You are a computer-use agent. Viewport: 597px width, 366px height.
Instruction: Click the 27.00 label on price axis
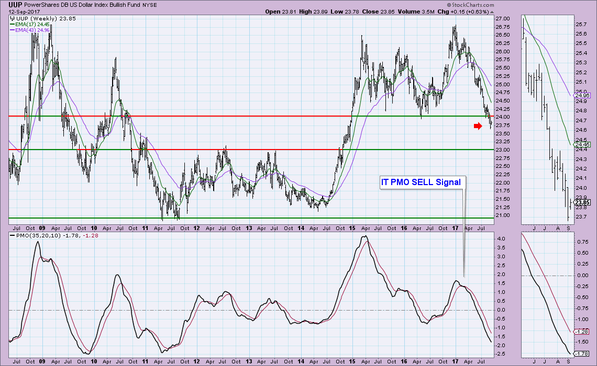pos(503,19)
